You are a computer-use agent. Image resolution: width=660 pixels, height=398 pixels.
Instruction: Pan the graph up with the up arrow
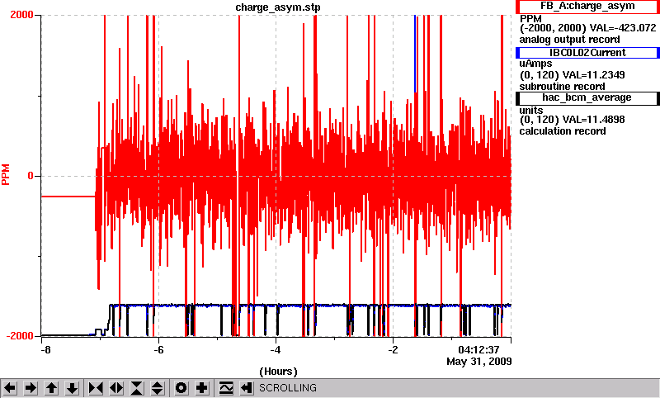(x=51, y=388)
